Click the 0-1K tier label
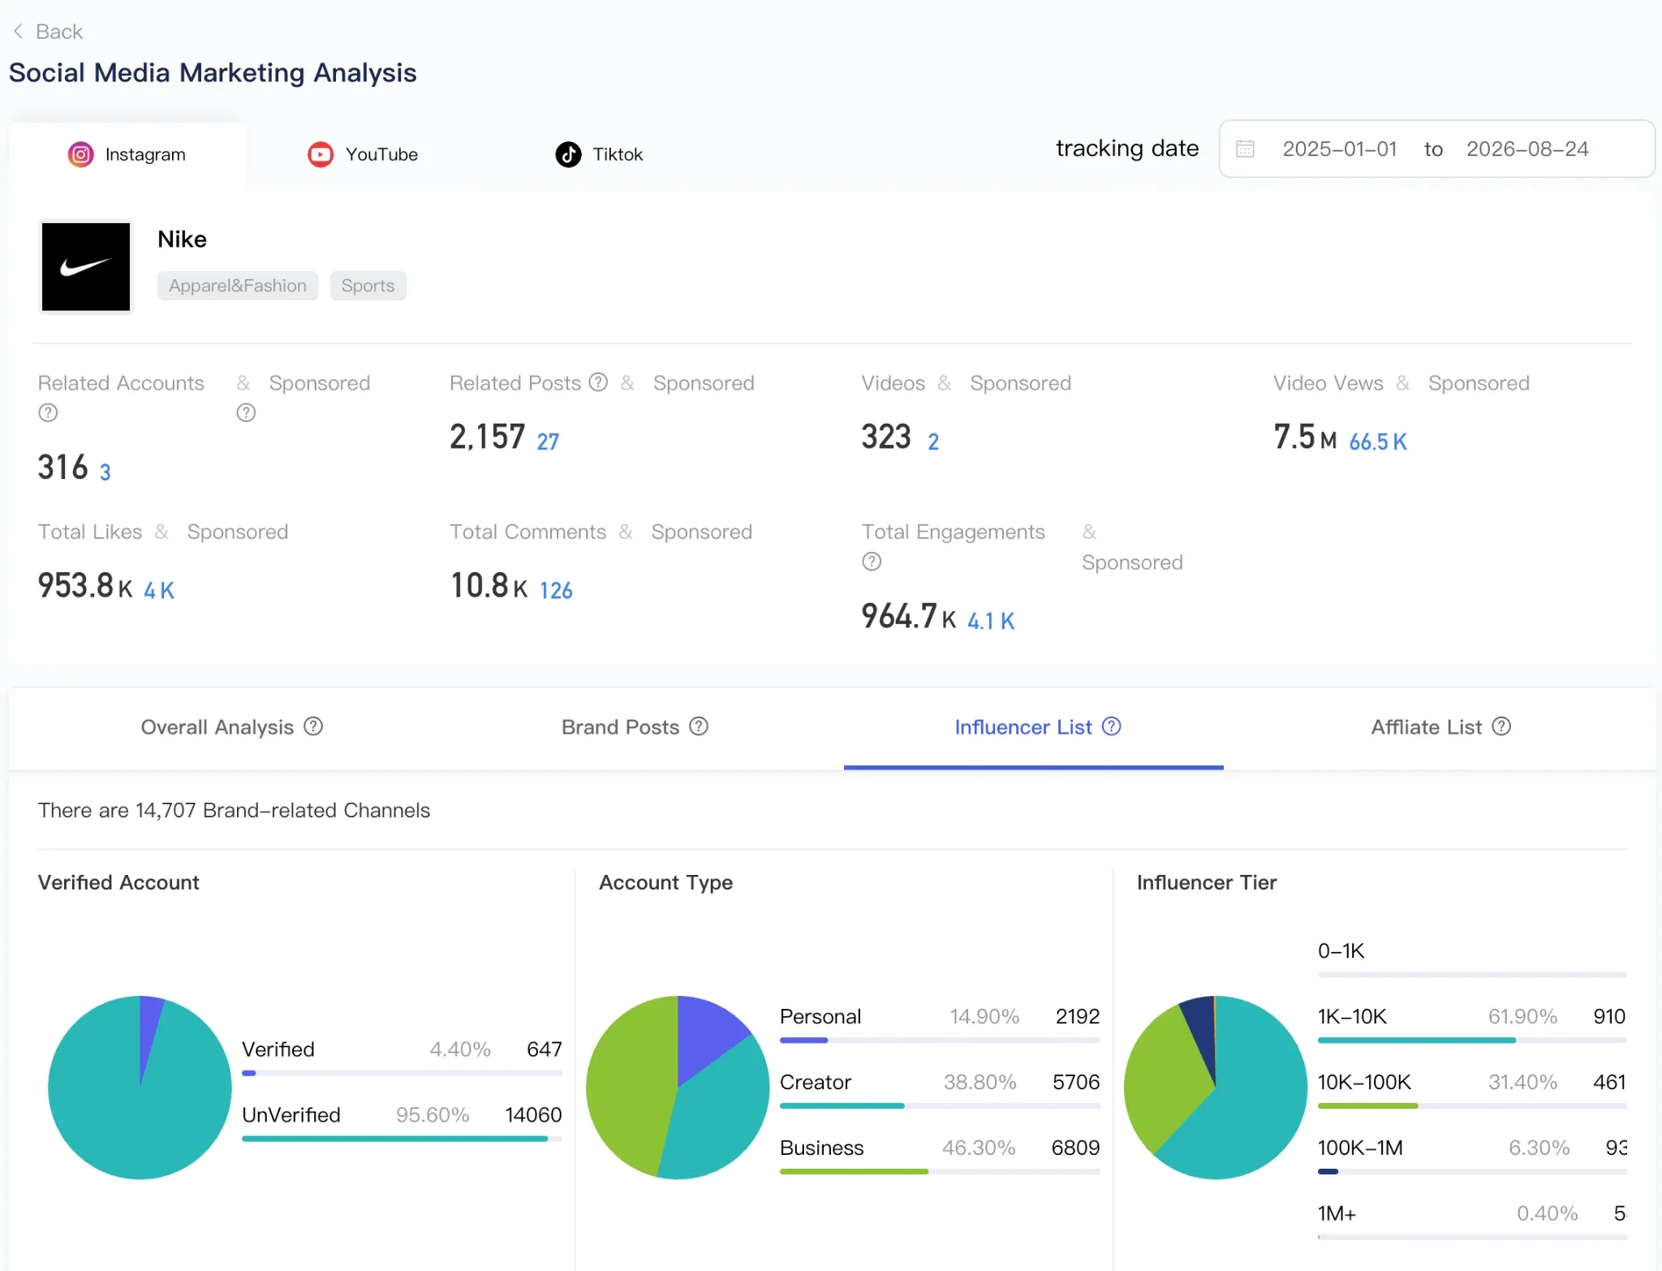Screen dimensions: 1662x1271 1341,950
